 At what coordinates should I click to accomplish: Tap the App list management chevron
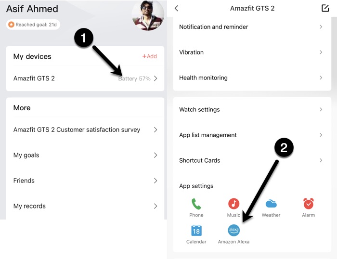tap(321, 135)
